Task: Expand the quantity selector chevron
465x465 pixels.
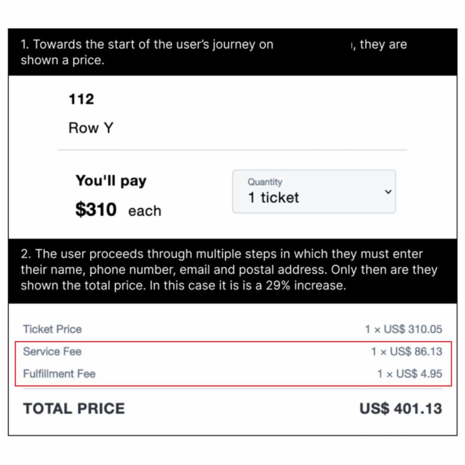Action: click(x=388, y=192)
